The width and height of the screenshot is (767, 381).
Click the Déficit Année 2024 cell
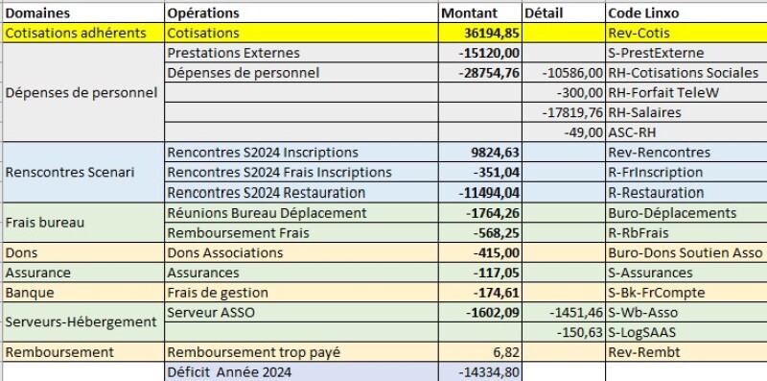[301, 372]
